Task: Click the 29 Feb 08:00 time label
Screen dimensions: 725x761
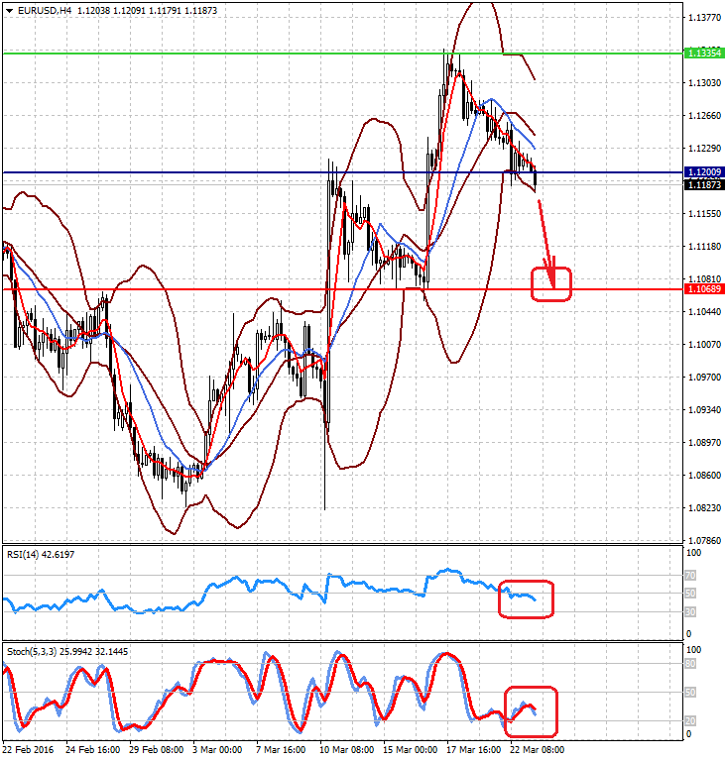Action: pos(156,749)
